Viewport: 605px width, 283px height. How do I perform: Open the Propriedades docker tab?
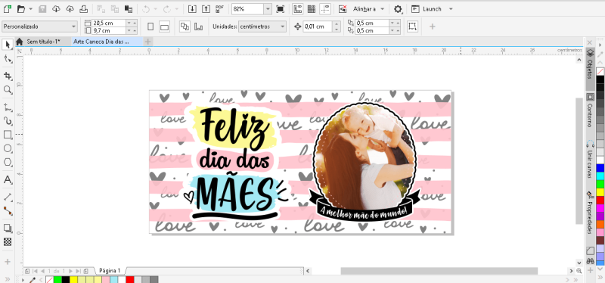590,213
